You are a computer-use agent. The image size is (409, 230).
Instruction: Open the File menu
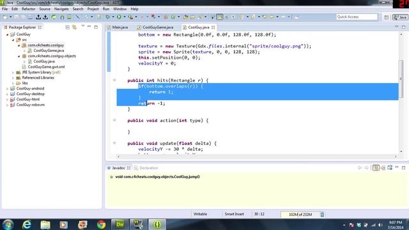point(4,9)
